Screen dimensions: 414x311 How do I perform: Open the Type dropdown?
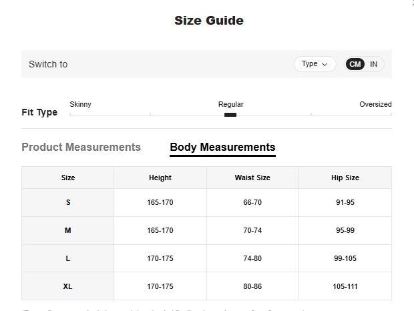[315, 64]
